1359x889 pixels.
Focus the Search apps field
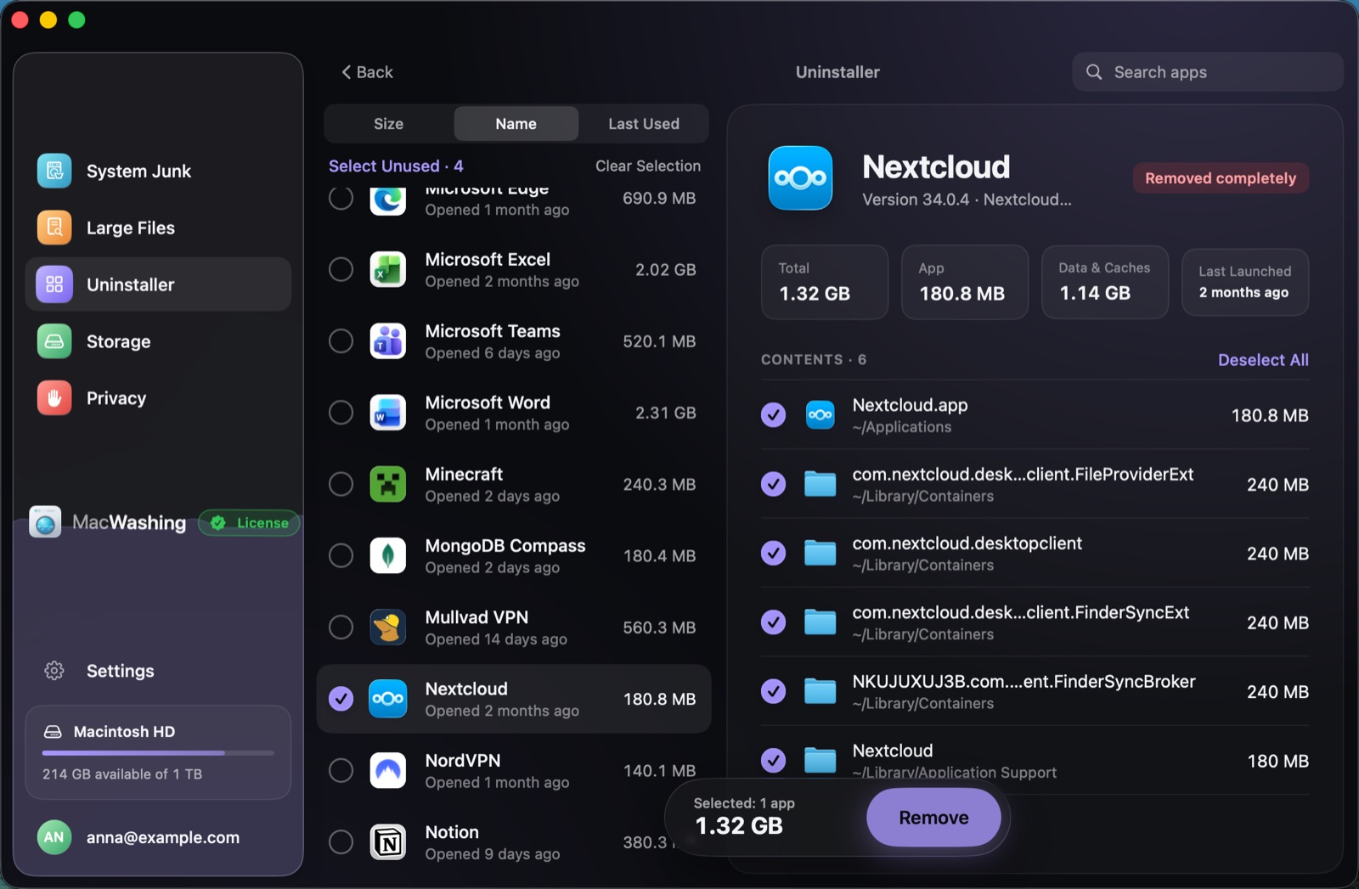[x=1208, y=72]
